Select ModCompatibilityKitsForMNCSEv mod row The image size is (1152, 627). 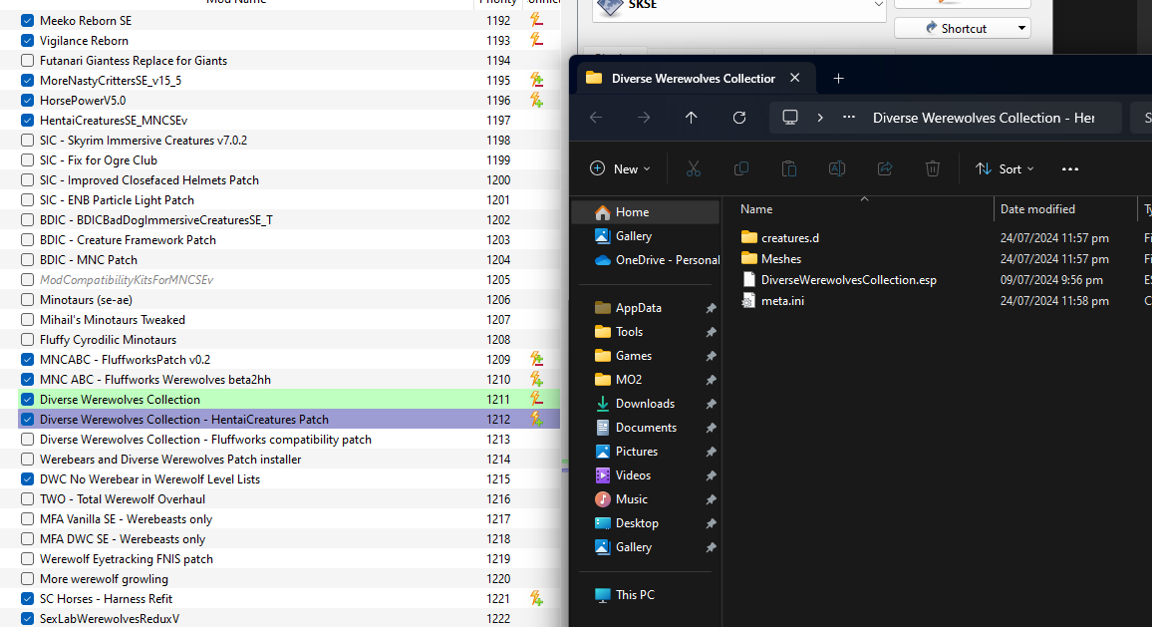(280, 279)
